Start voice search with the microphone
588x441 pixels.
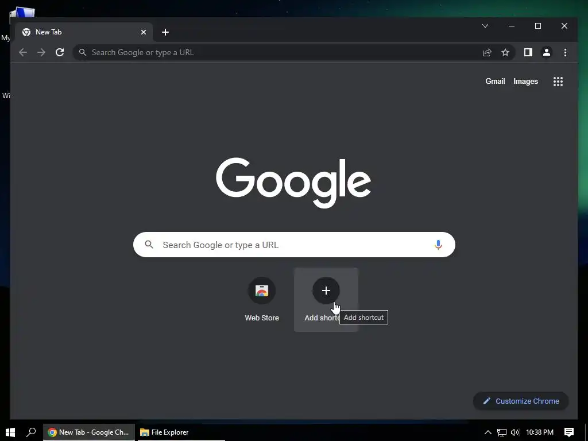click(x=438, y=245)
